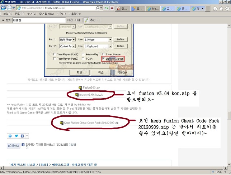Open the address bar dropdown arrow
231x175 pixels.
tap(101, 8)
